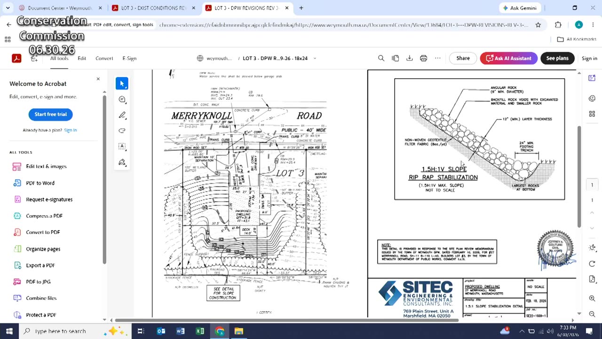Zoom in using the right rail magnifier
The width and height of the screenshot is (602, 339).
[592, 299]
